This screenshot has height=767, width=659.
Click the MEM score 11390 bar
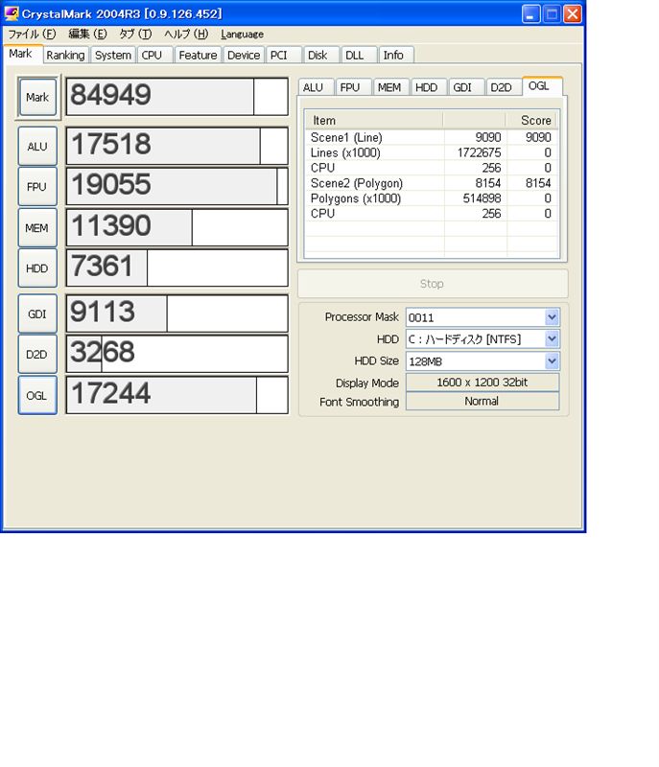pos(177,227)
